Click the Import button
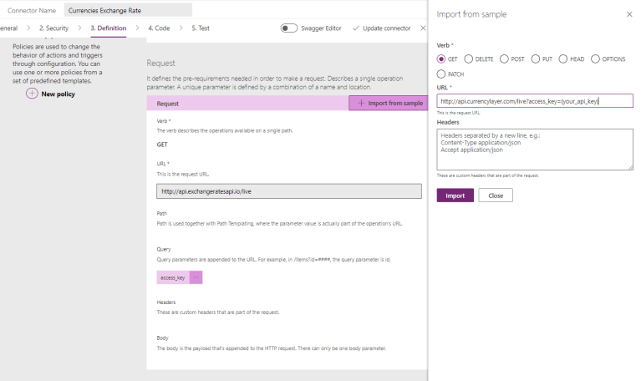This screenshot has width=641, height=381. [x=455, y=196]
